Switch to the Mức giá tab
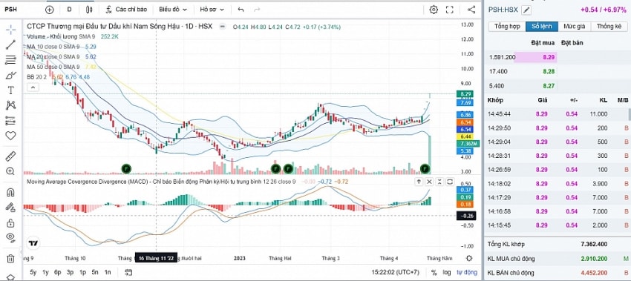Image resolution: width=631 pixels, height=281 pixels. tap(575, 27)
